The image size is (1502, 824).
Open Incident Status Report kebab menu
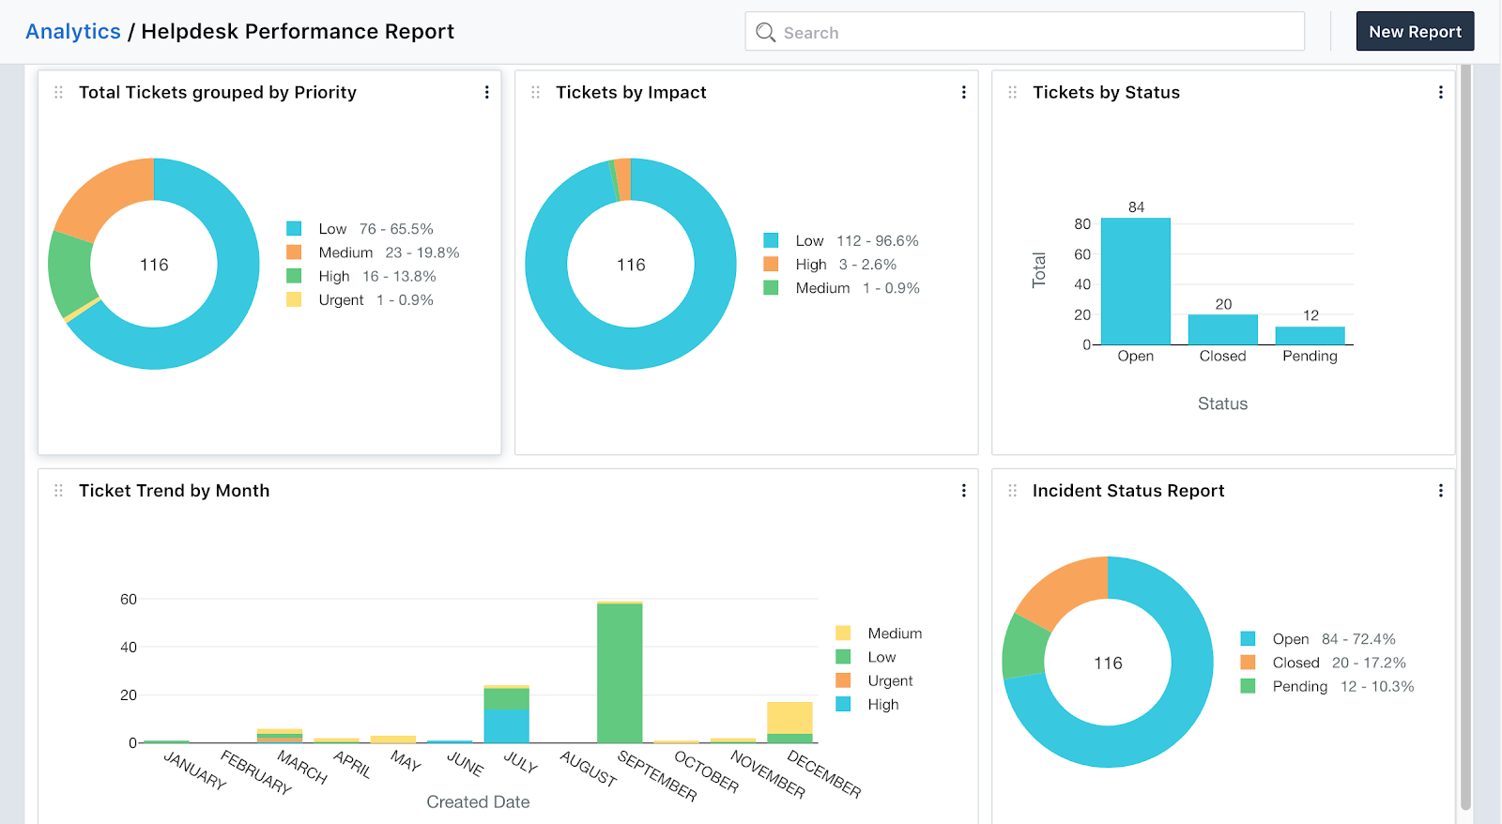coord(1440,491)
